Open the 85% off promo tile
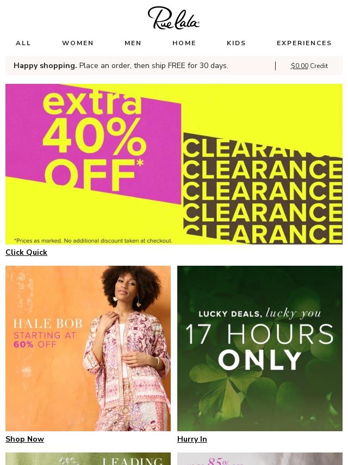 coord(260,459)
